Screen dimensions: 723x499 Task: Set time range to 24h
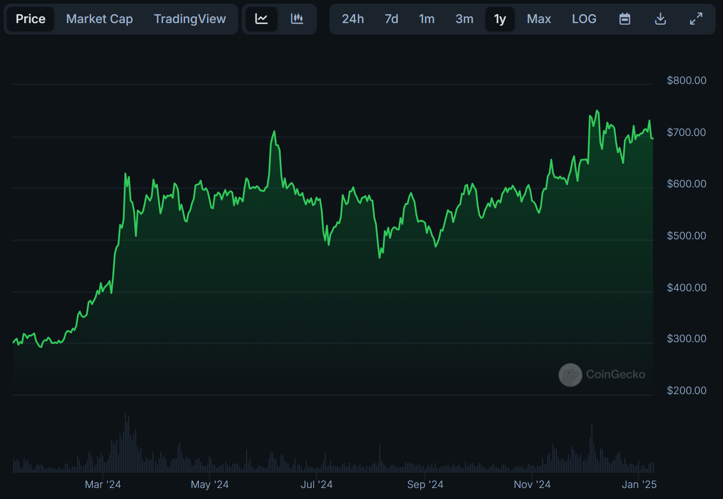353,19
